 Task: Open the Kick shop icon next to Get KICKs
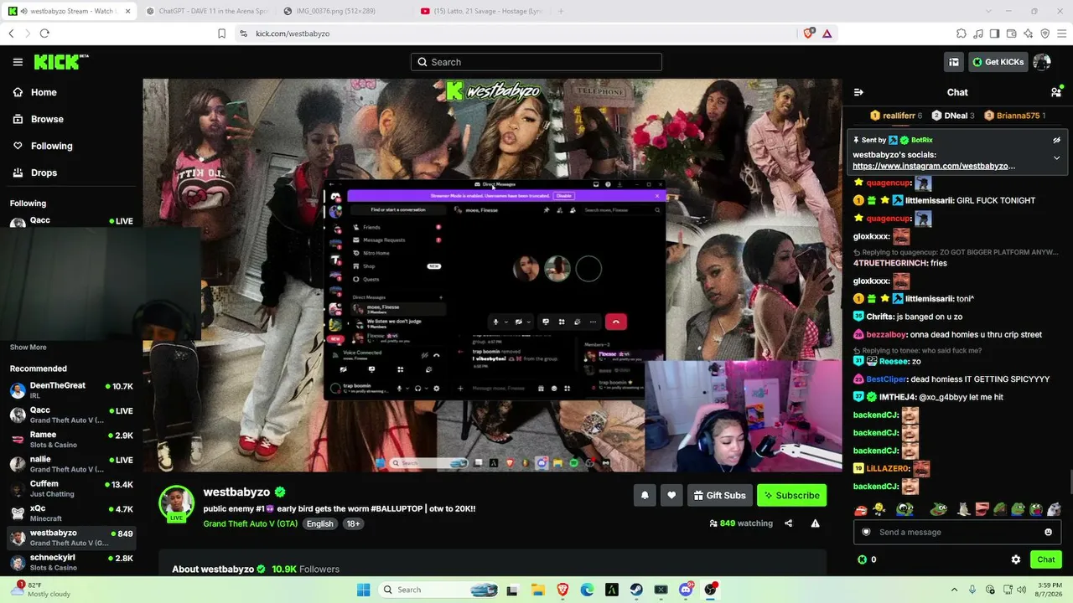(x=954, y=62)
